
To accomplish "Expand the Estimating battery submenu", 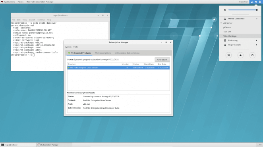I will pyautogui.click(x=257, y=40).
